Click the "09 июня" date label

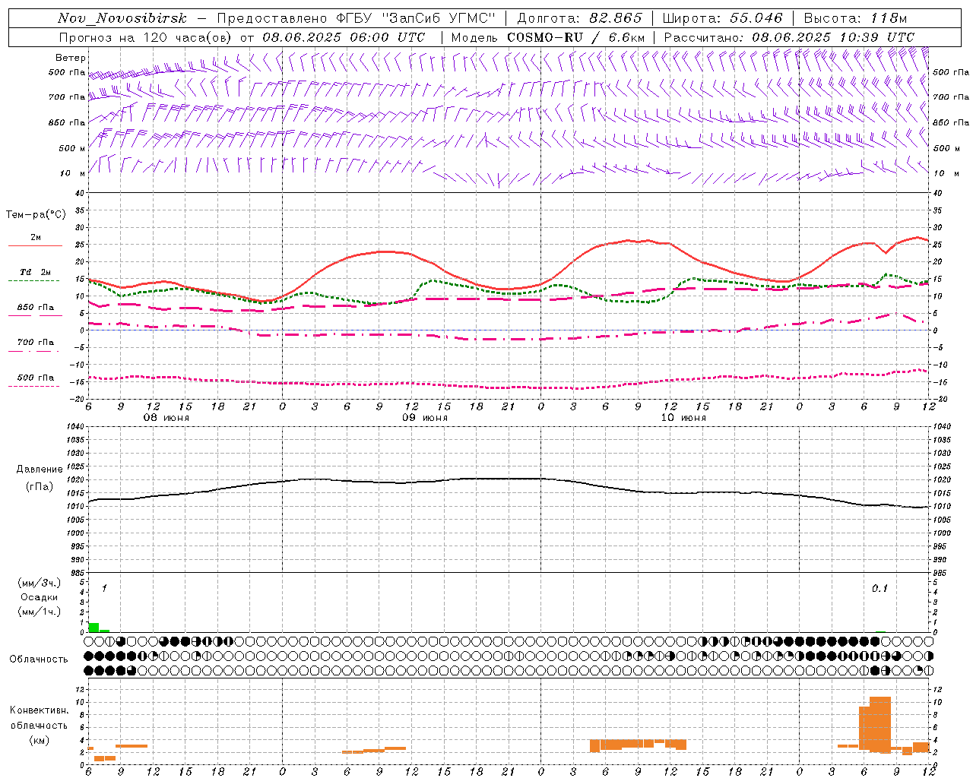(425, 418)
